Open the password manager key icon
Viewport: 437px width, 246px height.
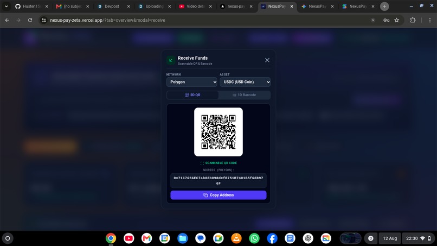[x=386, y=20]
